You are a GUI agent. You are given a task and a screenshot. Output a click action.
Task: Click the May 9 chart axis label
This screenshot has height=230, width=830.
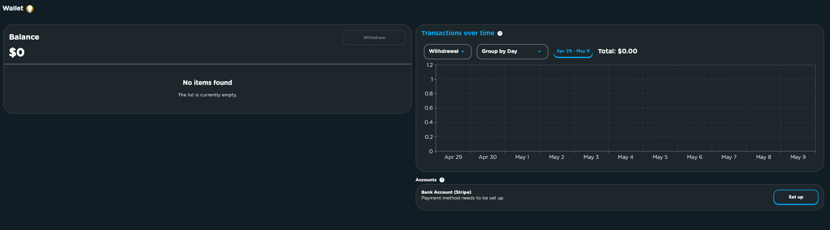pos(798,157)
